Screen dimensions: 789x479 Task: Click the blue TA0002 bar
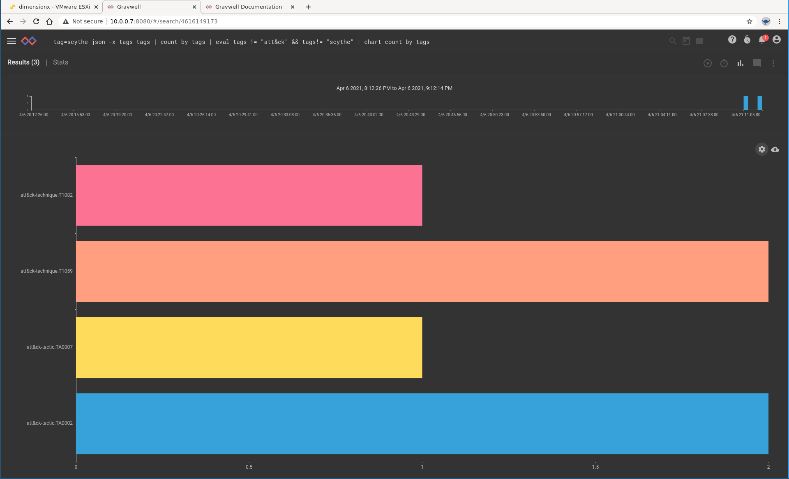pos(422,424)
